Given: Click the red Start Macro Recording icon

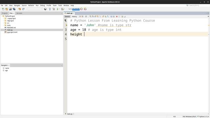Looking at the screenshot, I should pos(117,16).
